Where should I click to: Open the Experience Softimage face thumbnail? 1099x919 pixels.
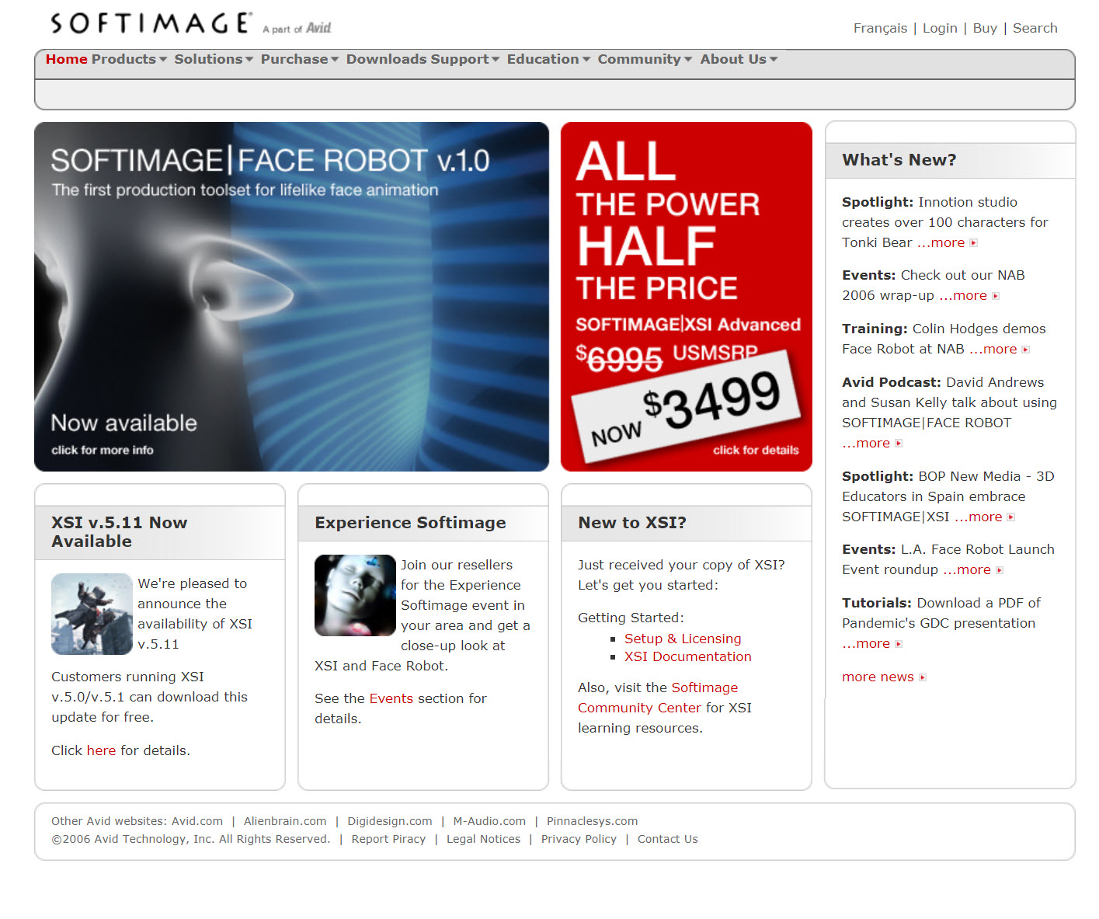[355, 595]
